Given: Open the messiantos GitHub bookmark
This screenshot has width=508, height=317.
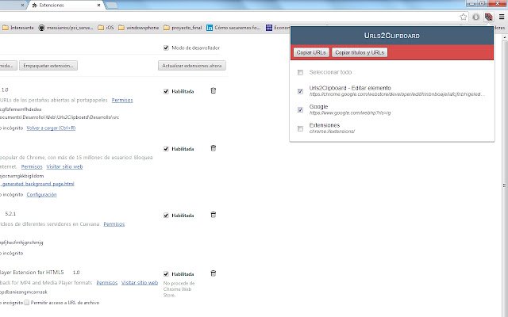Looking at the screenshot, I should [x=66, y=28].
